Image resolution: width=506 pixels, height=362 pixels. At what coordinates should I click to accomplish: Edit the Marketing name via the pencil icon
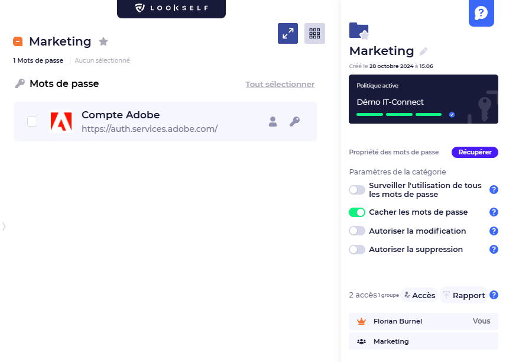point(423,51)
